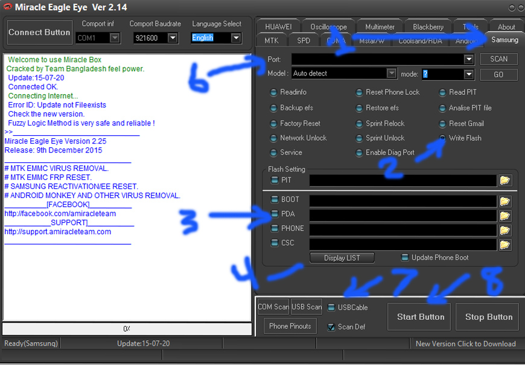Click the Connect Button
The width and height of the screenshot is (525, 365).
point(39,32)
